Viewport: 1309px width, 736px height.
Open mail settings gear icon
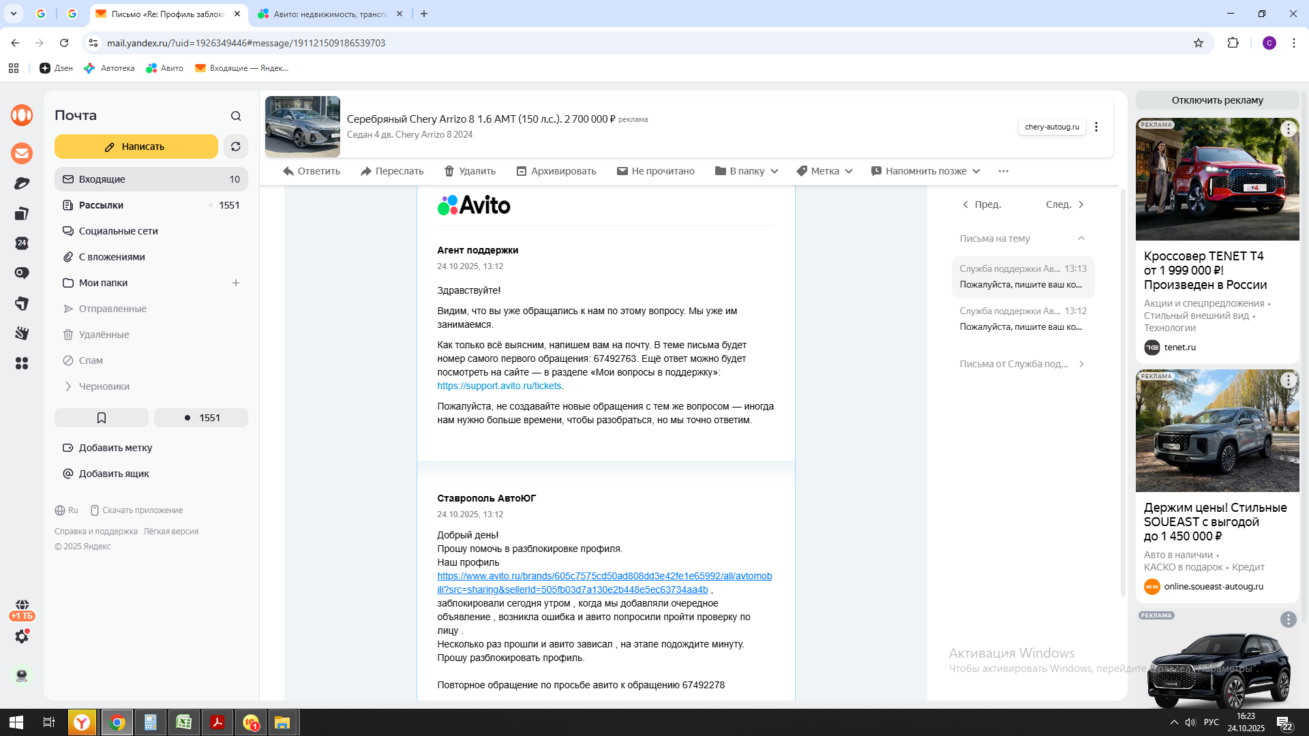[22, 637]
